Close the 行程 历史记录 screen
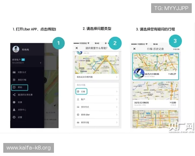 click(135, 49)
